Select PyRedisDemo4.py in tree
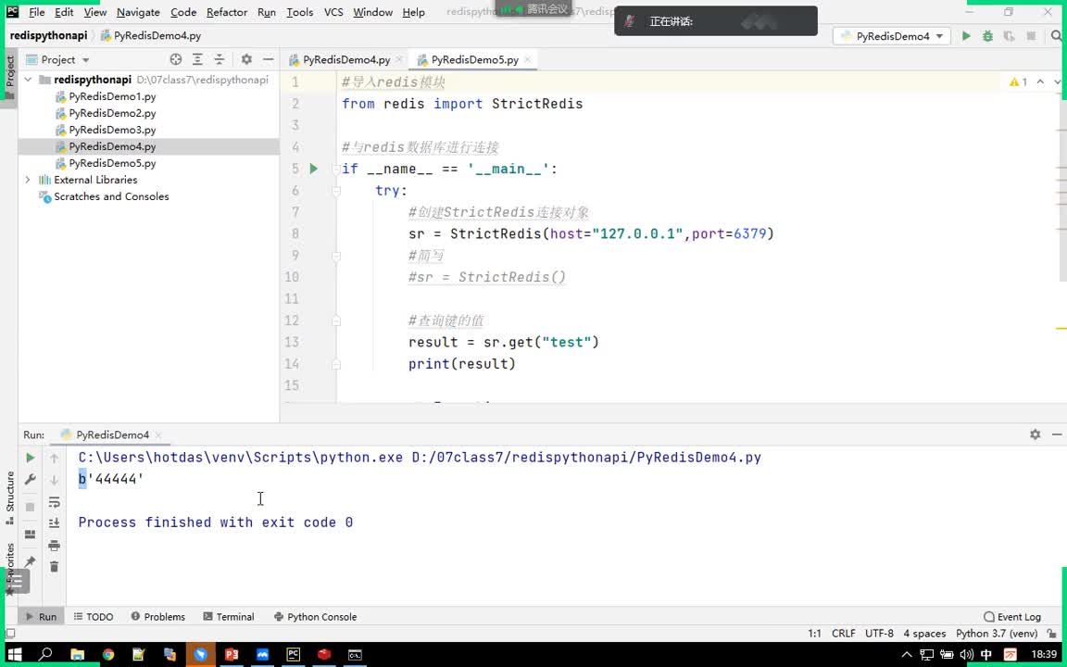This screenshot has width=1067, height=667. point(112,146)
